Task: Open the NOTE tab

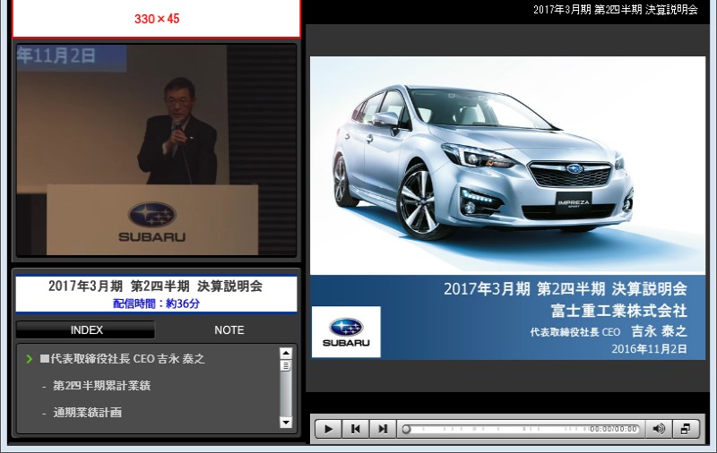Action: (229, 329)
